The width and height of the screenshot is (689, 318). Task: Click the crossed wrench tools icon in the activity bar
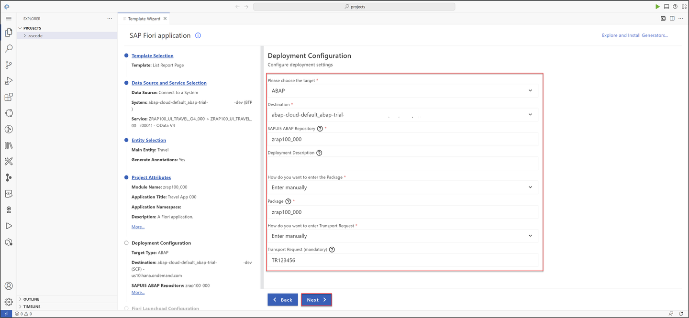coord(9,161)
